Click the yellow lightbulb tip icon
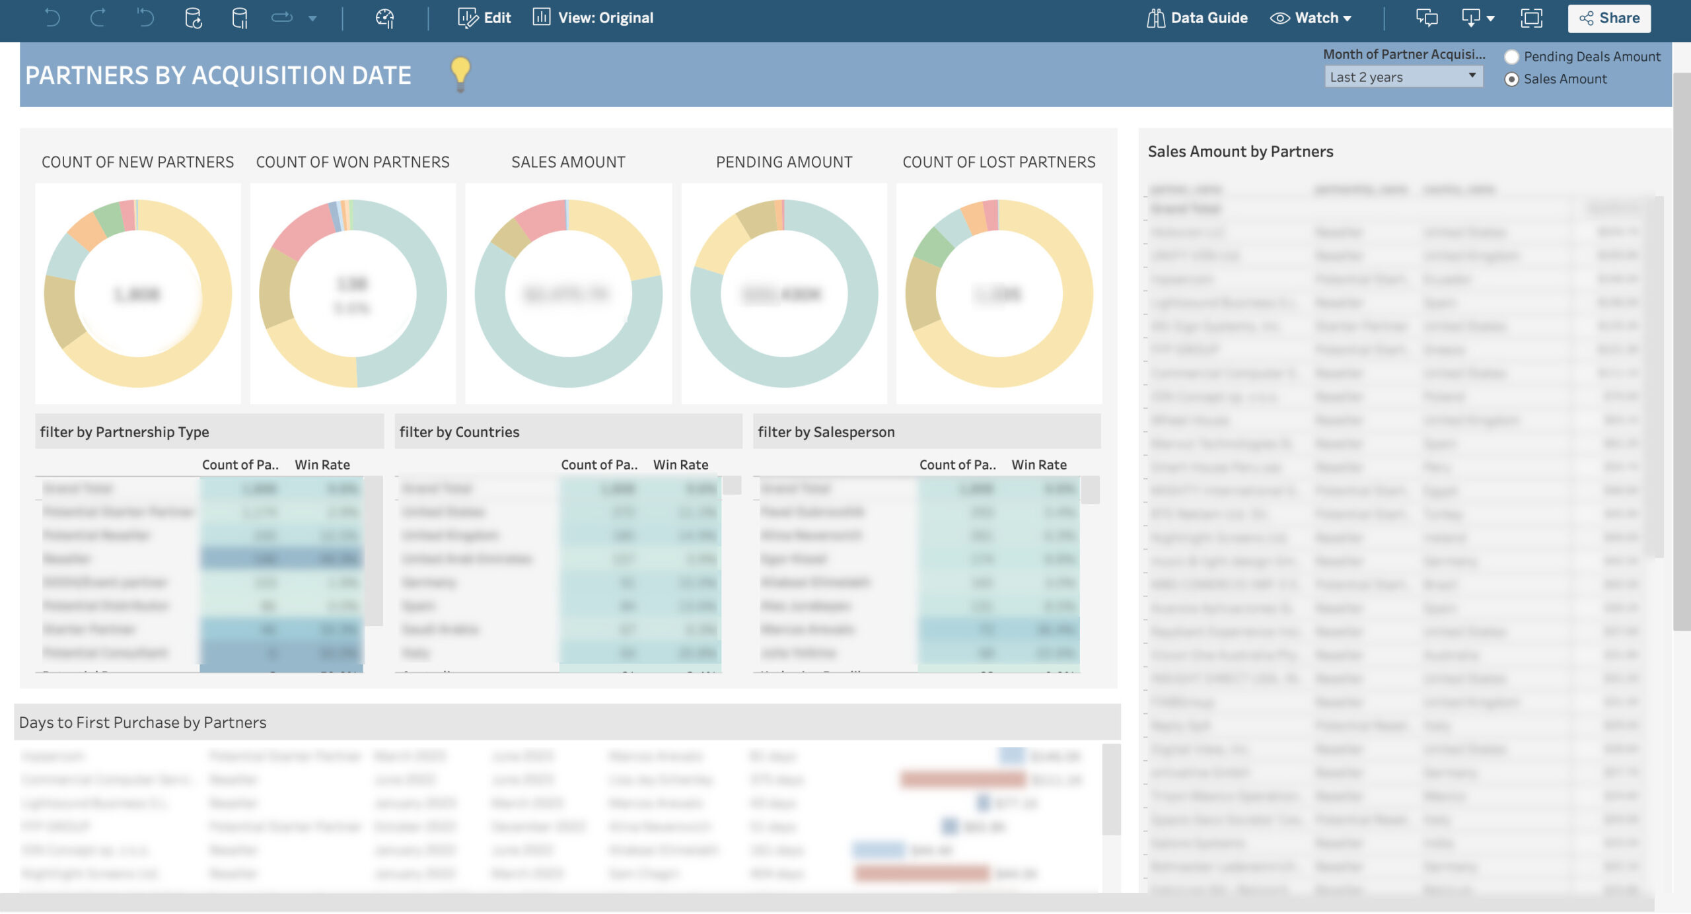This screenshot has height=914, width=1691. click(x=460, y=73)
